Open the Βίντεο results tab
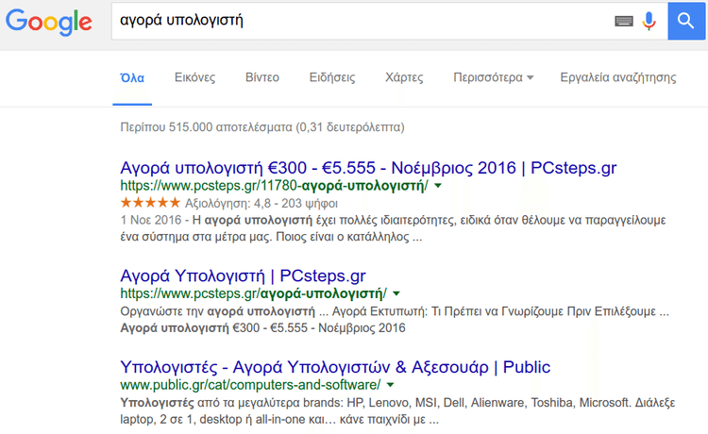 pyautogui.click(x=262, y=77)
